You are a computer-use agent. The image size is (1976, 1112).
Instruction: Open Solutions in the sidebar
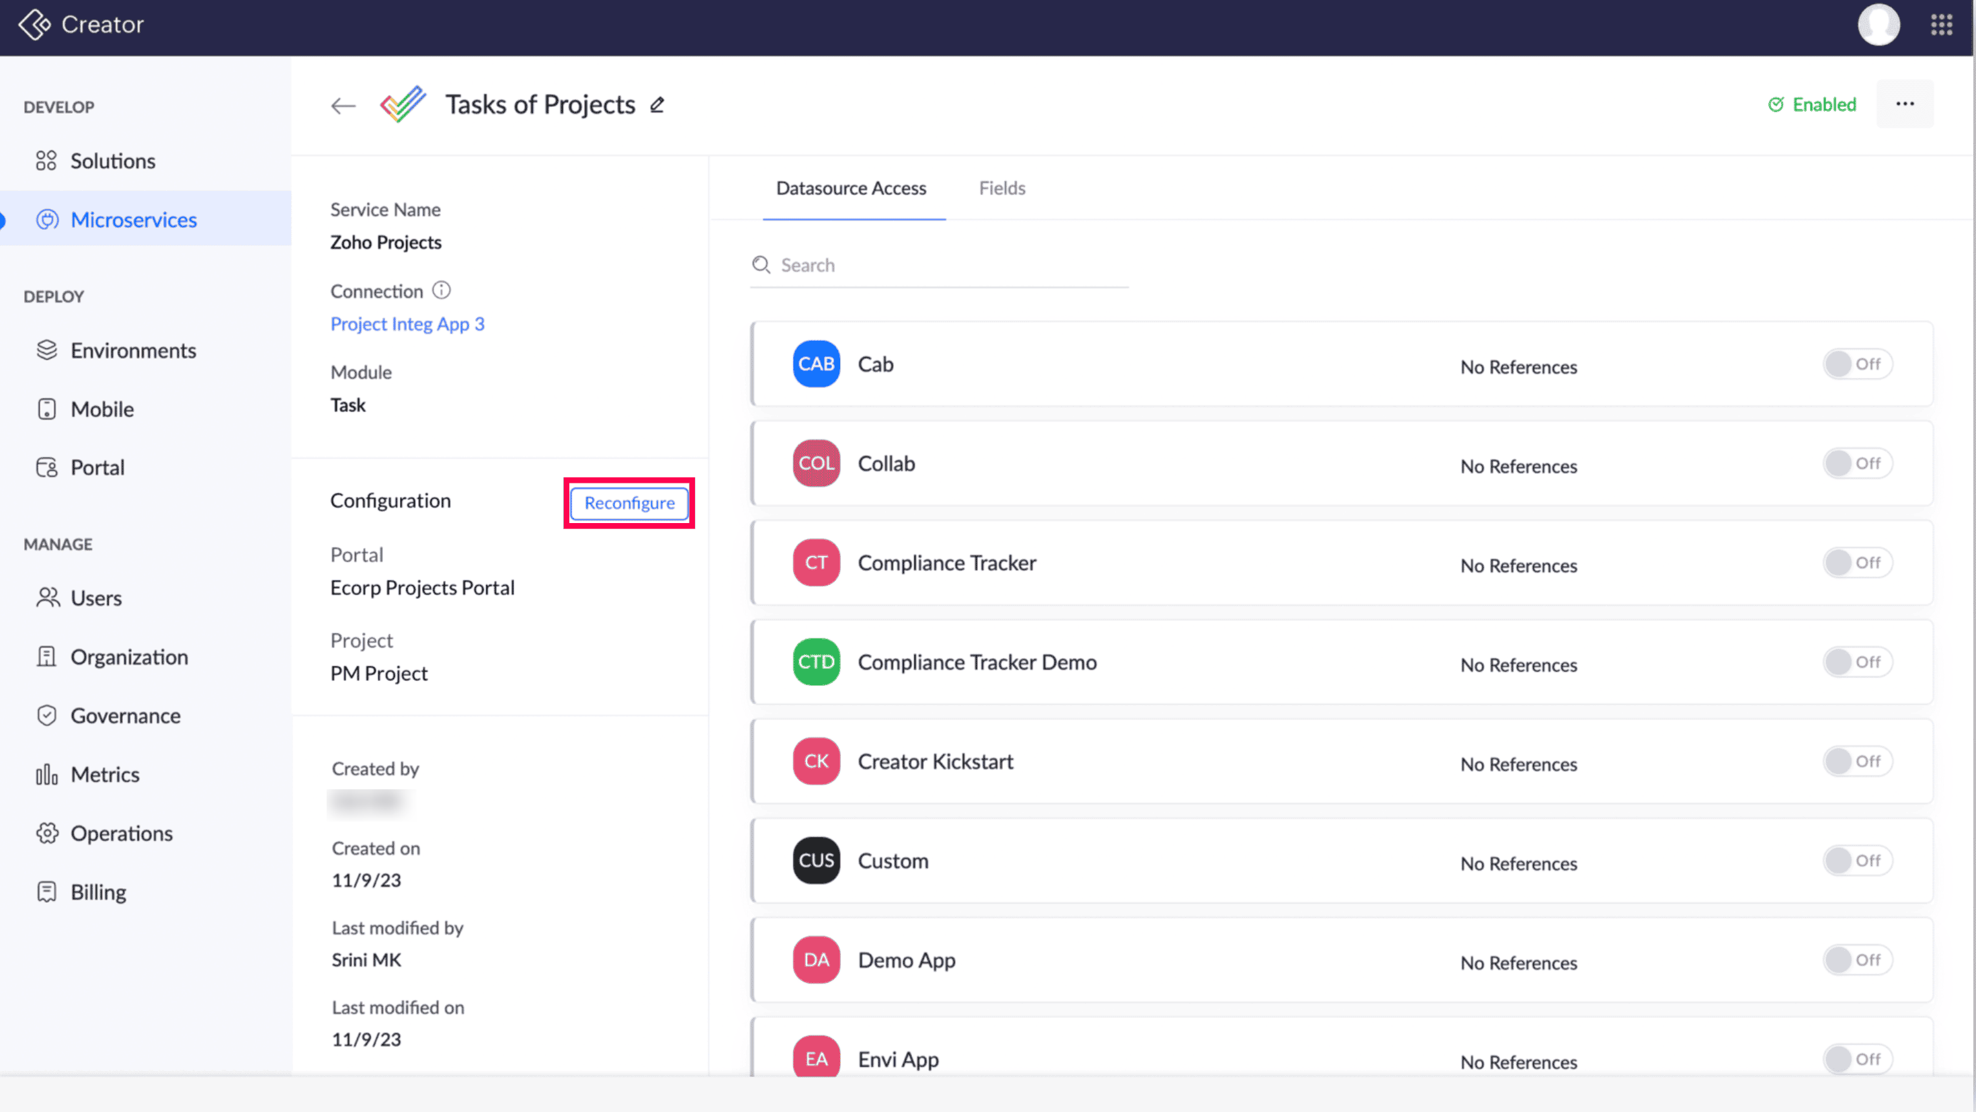[x=113, y=161]
